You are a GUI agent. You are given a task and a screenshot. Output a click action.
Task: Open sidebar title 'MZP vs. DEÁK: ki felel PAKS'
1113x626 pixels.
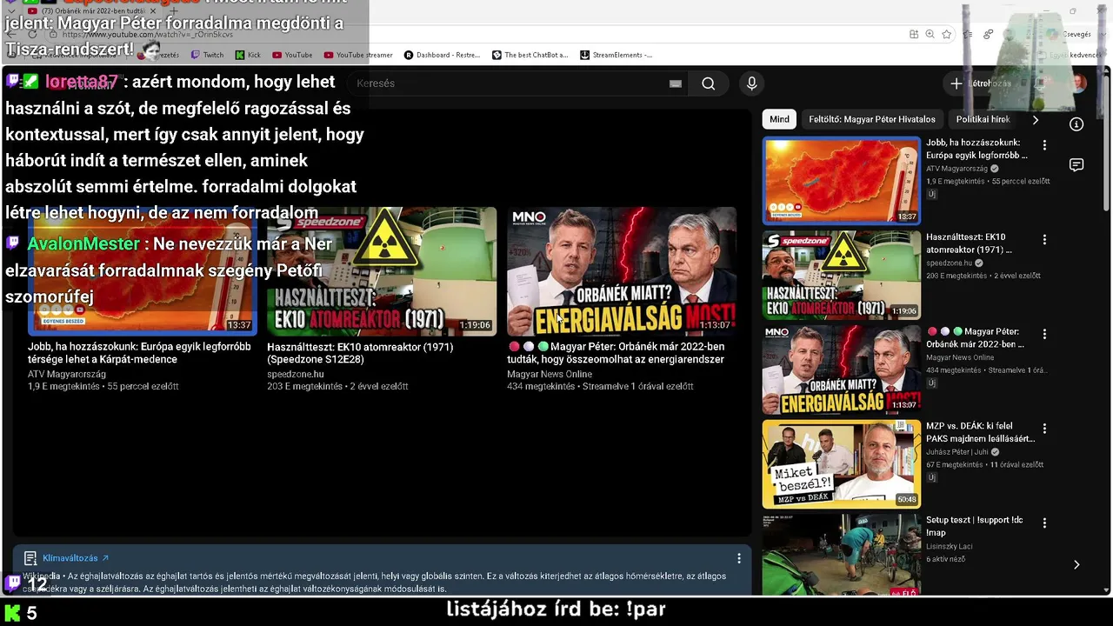click(x=981, y=433)
